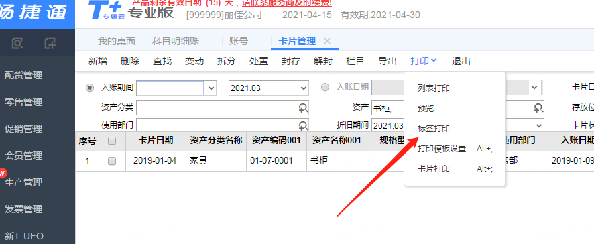Open the 入账日期 dropdown arrow

point(534,88)
